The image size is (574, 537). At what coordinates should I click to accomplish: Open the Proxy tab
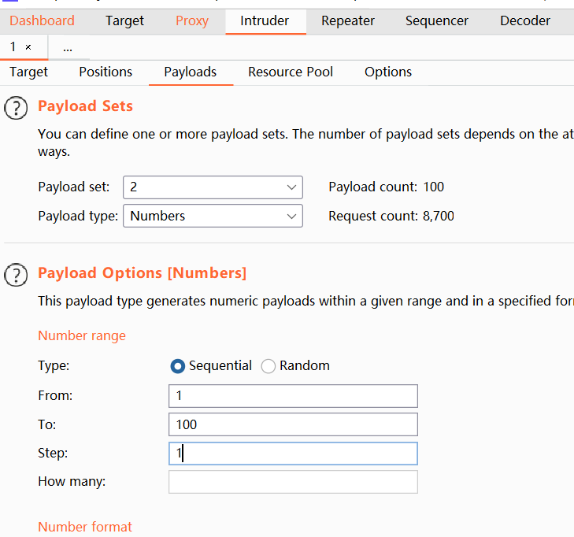pos(192,20)
